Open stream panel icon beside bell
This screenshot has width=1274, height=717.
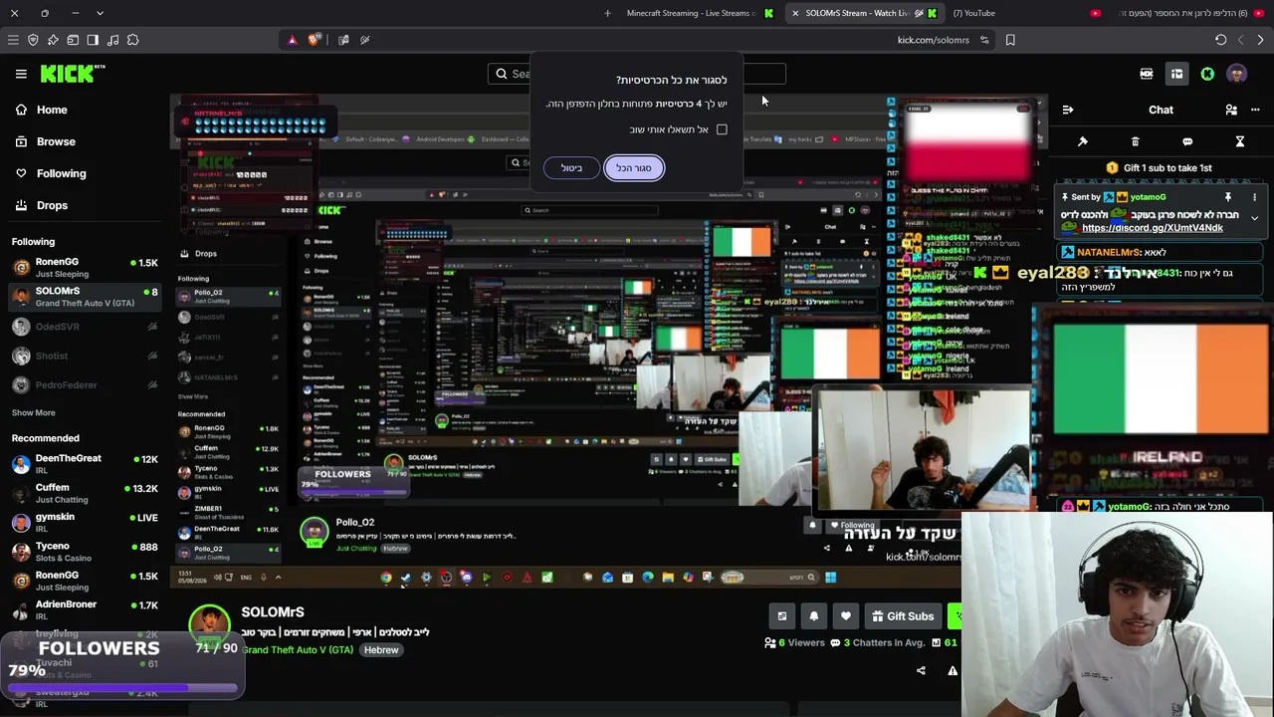point(782,616)
